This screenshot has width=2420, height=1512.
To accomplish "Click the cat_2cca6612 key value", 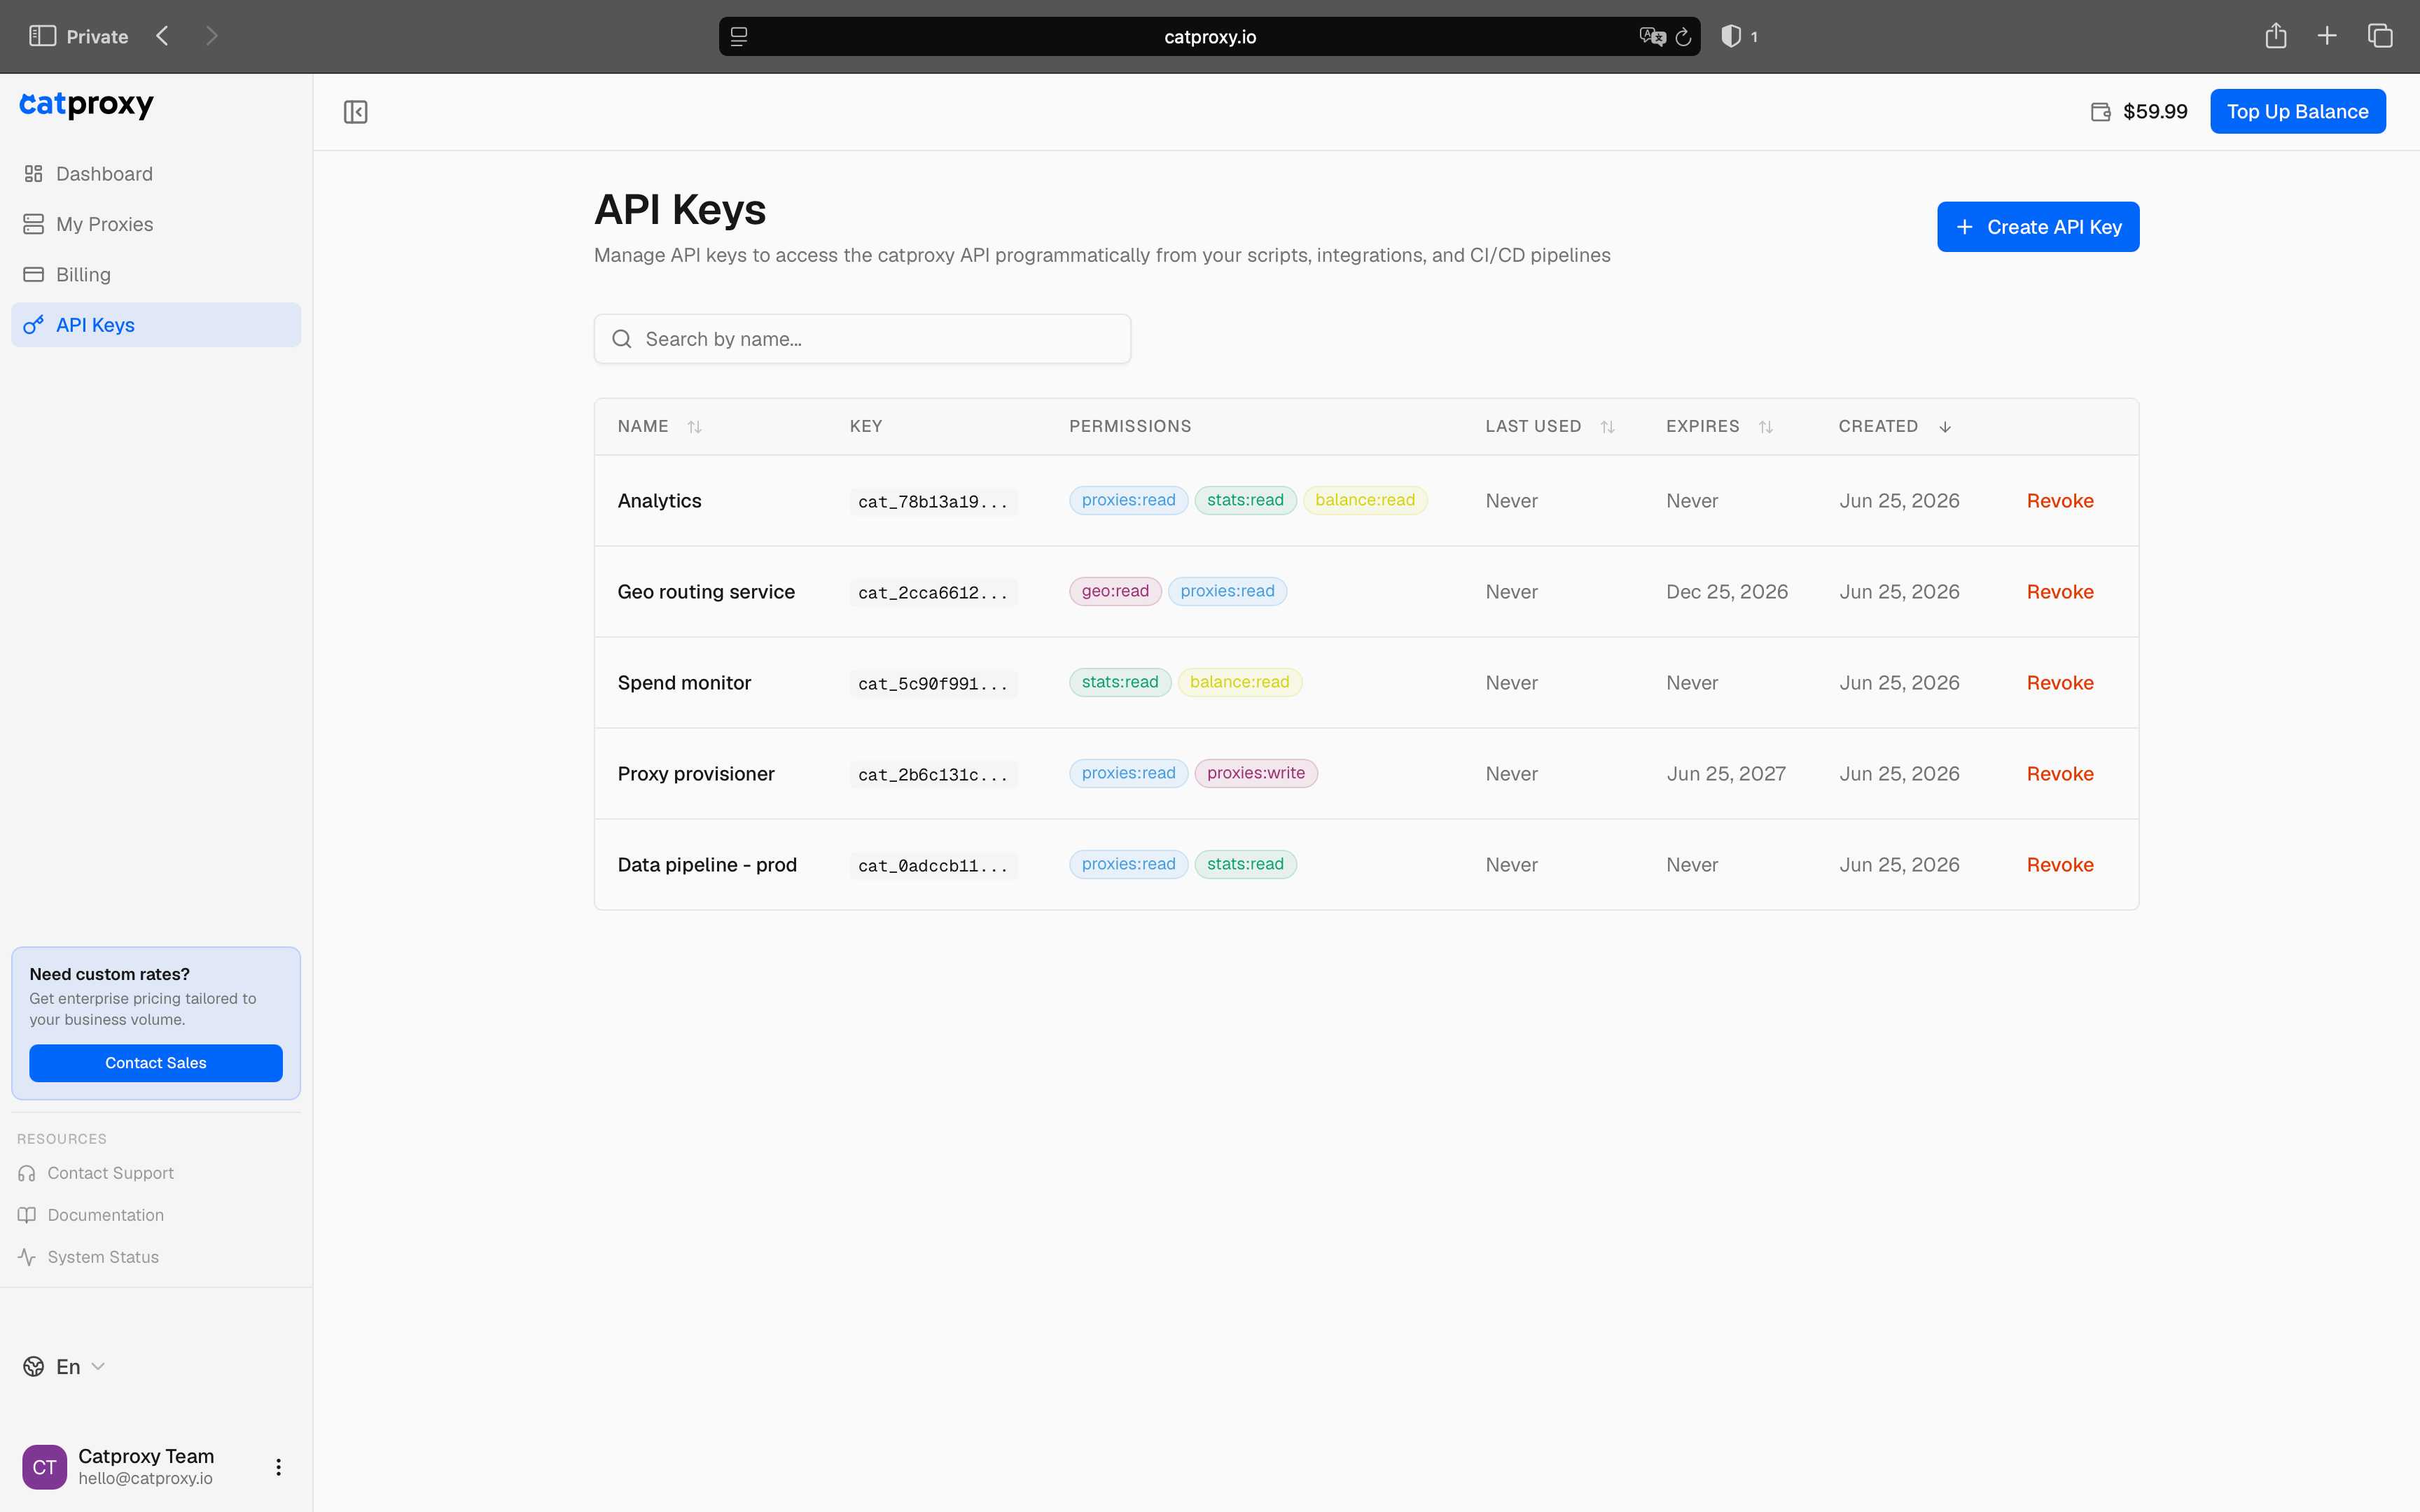I will tap(933, 593).
